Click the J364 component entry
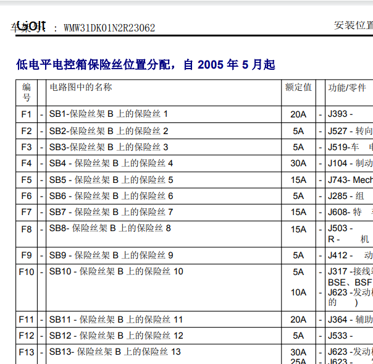373x364 pixels. tap(350, 320)
